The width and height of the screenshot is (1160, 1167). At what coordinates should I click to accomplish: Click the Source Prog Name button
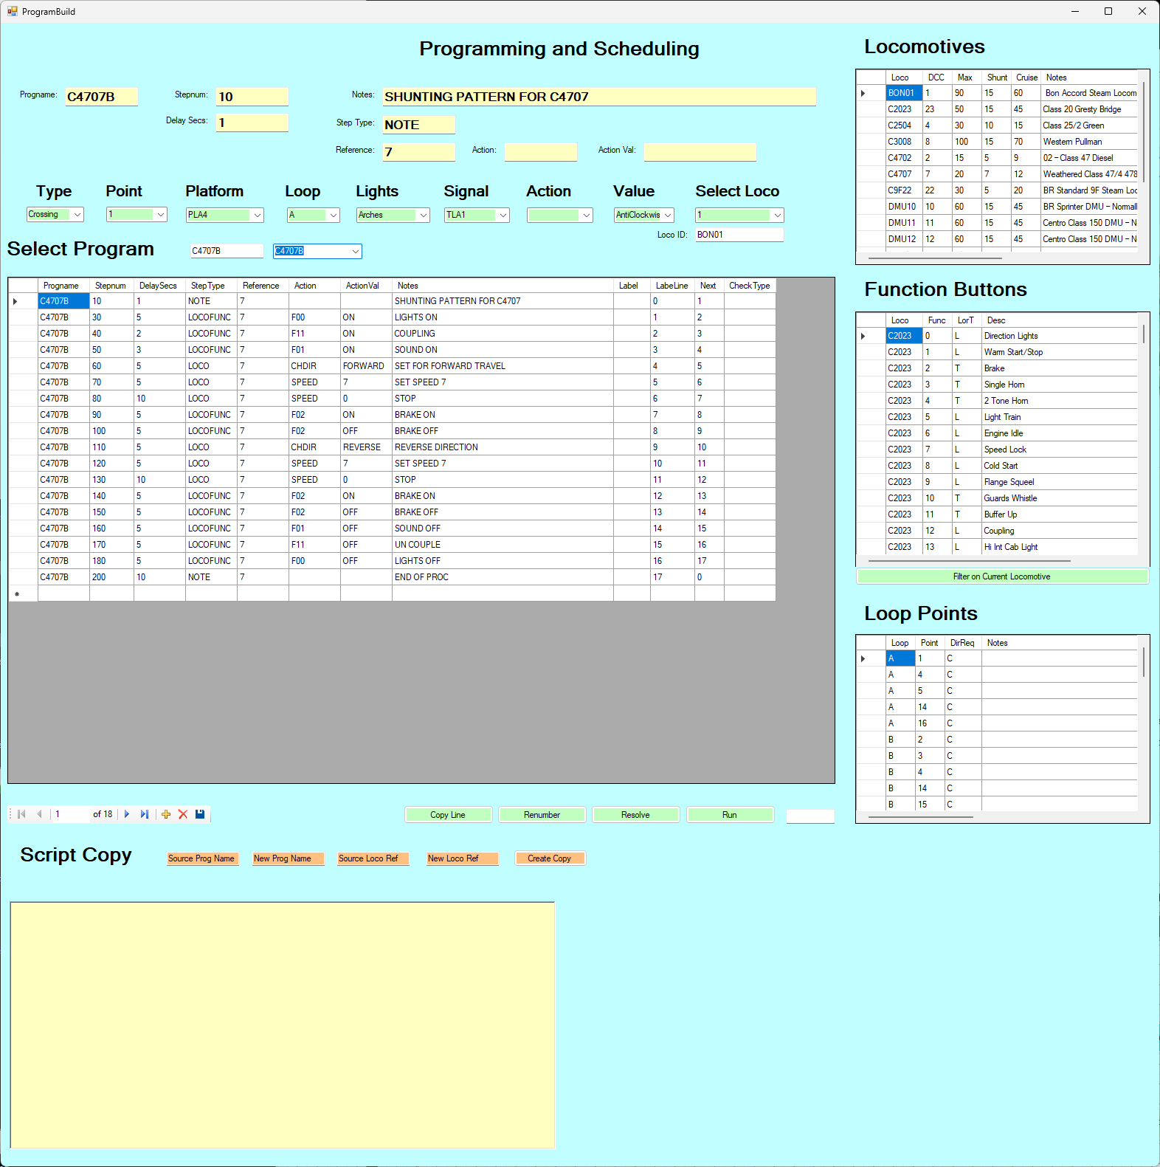click(201, 858)
